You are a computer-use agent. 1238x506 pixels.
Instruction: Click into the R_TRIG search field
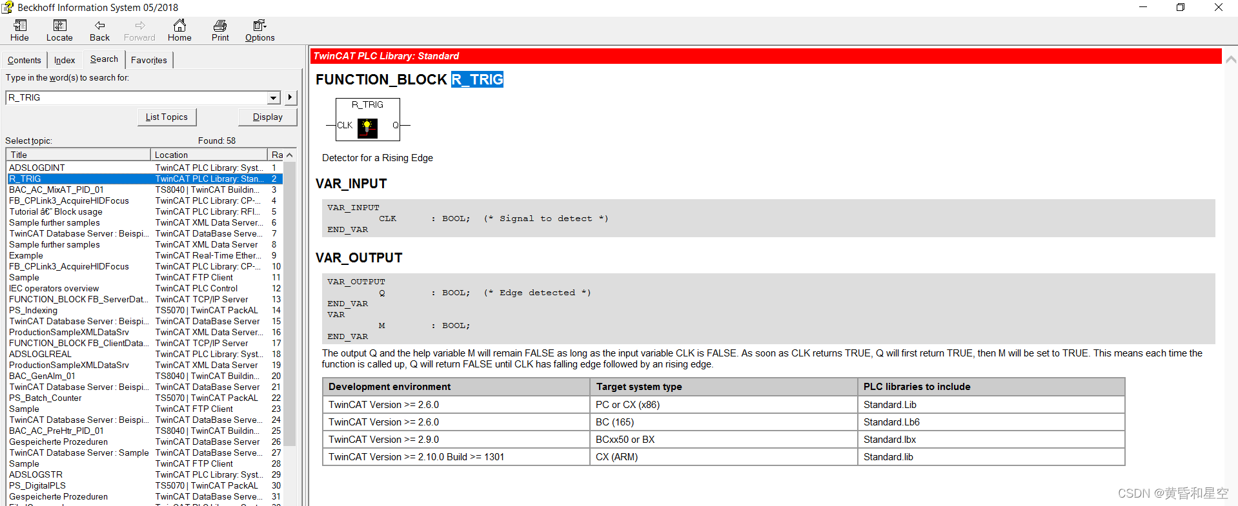[137, 98]
